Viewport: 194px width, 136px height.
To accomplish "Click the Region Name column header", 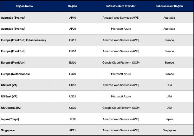I will (x=24, y=6).
